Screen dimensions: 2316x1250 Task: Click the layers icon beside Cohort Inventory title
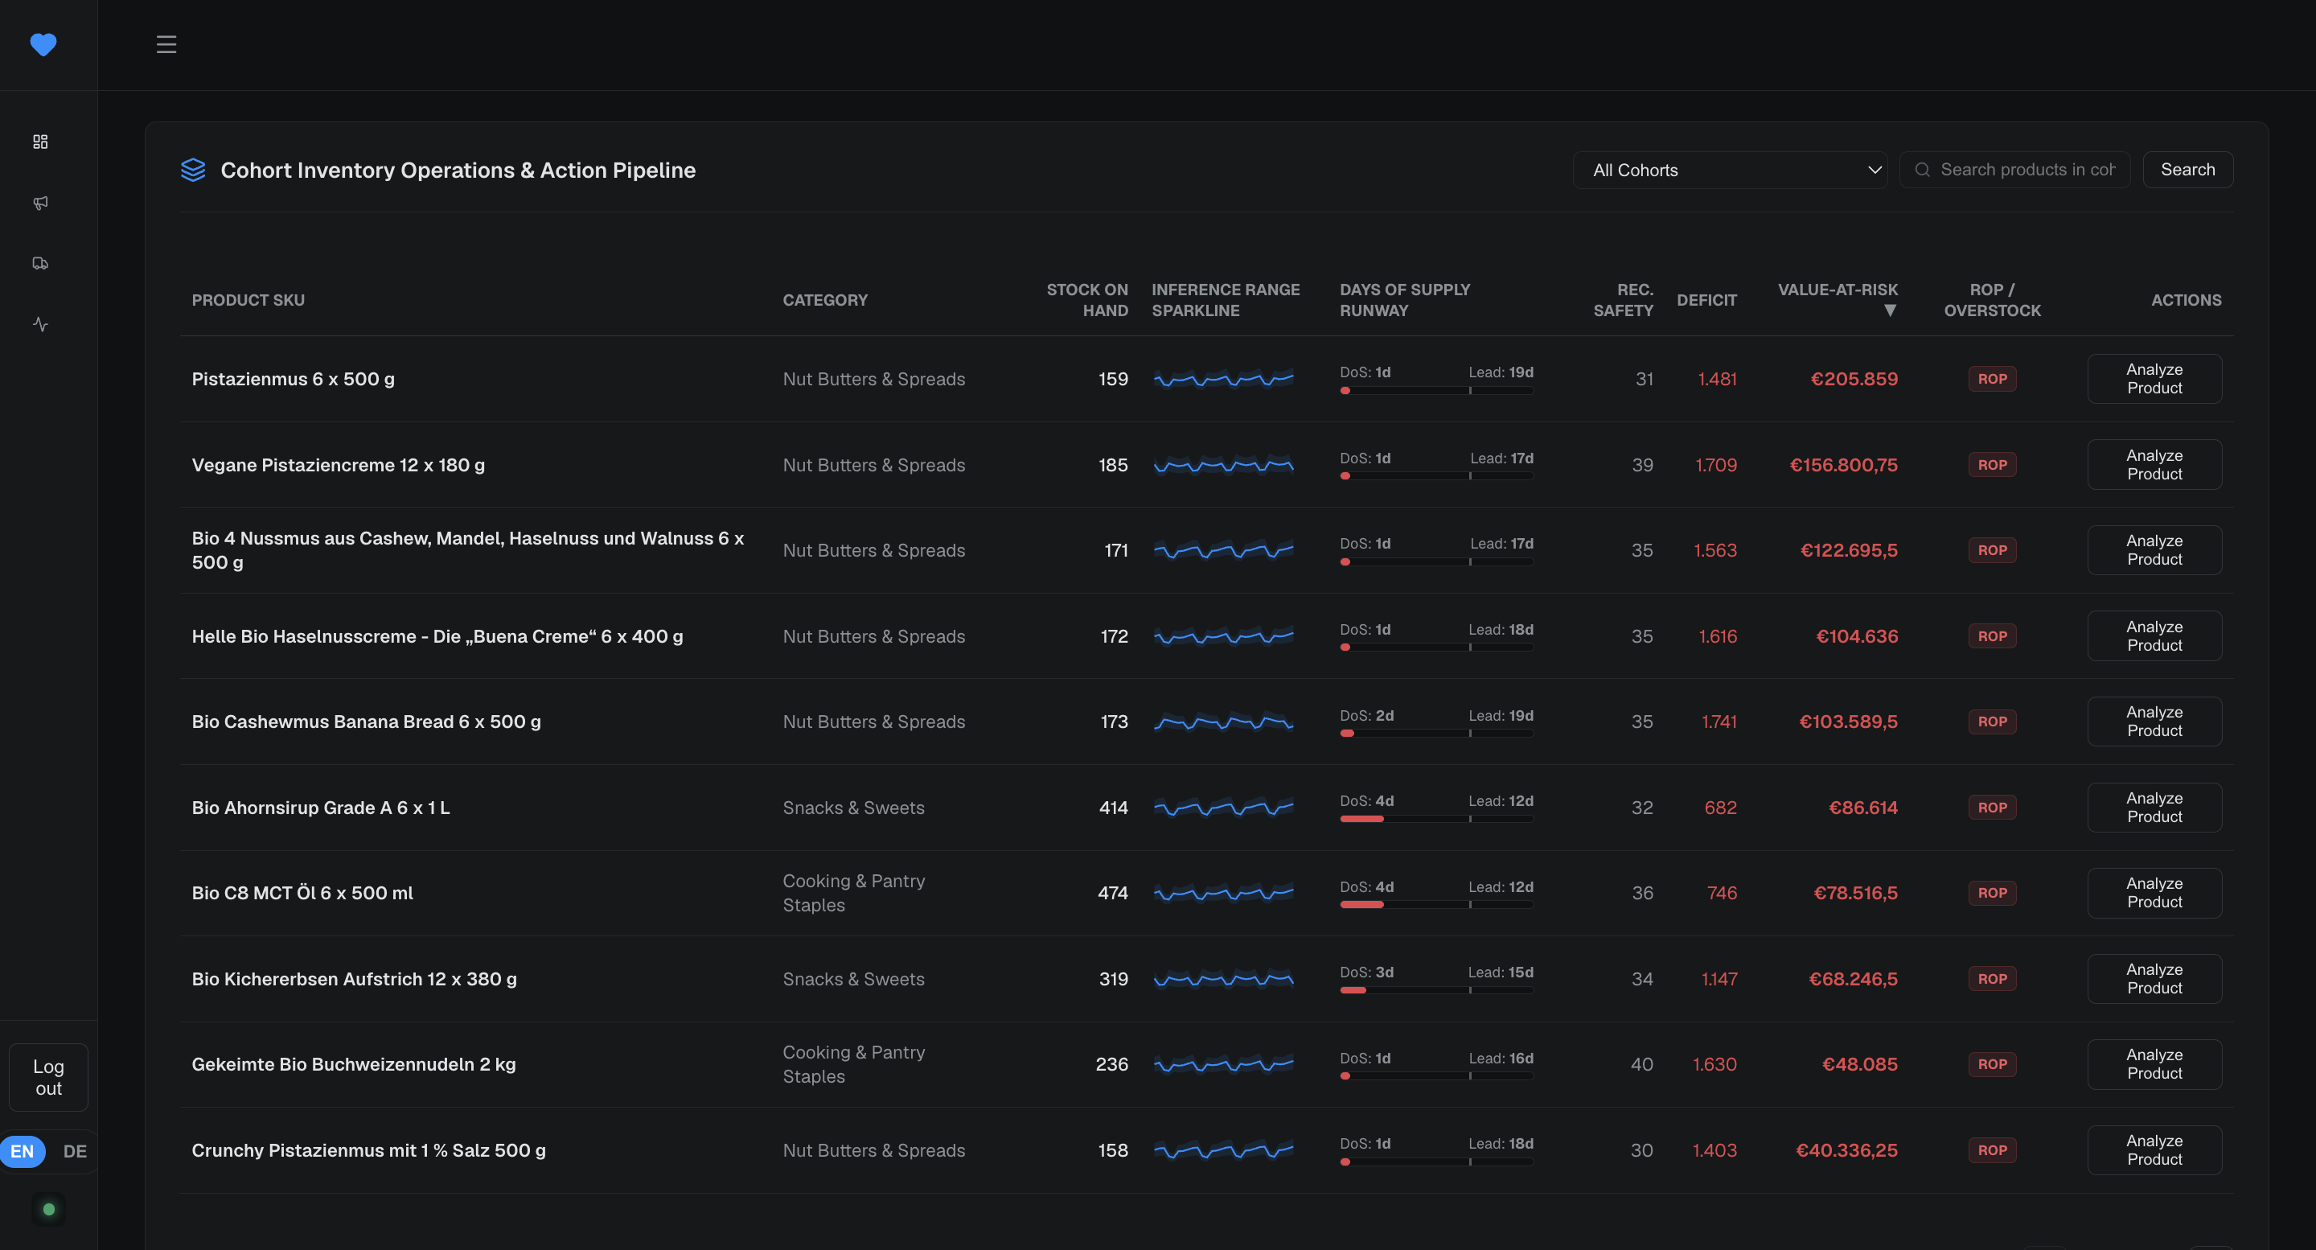[192, 170]
